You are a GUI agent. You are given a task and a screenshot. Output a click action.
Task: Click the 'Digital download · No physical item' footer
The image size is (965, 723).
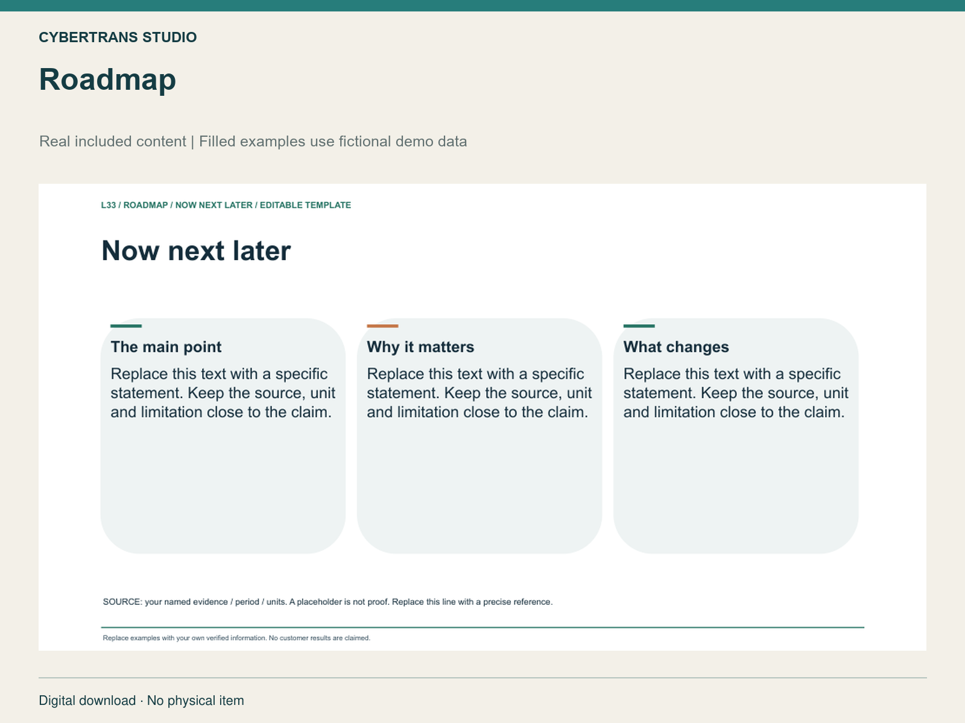[x=142, y=701]
